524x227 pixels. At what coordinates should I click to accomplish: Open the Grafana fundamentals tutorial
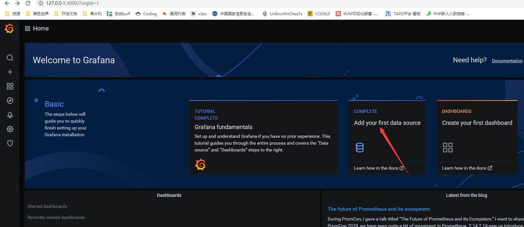point(223,127)
